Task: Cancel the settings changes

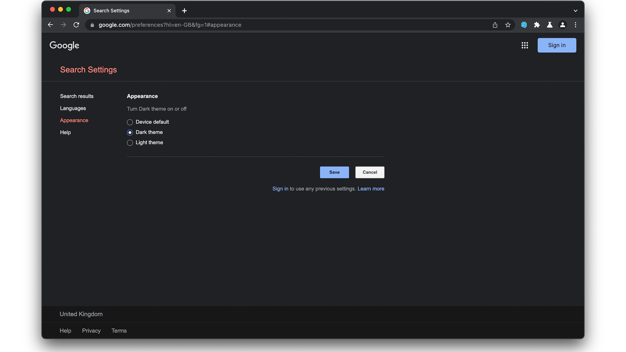Action: pyautogui.click(x=370, y=172)
